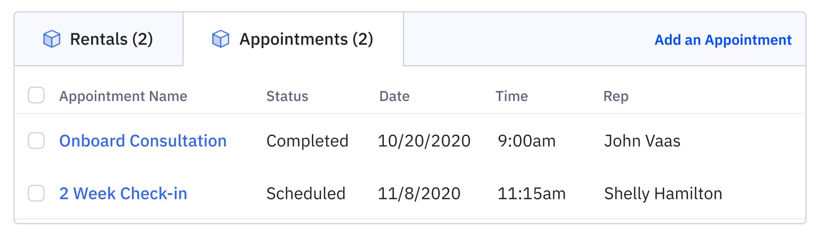Open the 2 Week Check-in appointment

pyautogui.click(x=123, y=194)
